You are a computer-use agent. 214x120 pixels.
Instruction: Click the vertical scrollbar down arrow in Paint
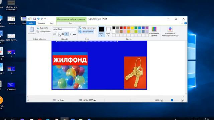tap(186, 94)
